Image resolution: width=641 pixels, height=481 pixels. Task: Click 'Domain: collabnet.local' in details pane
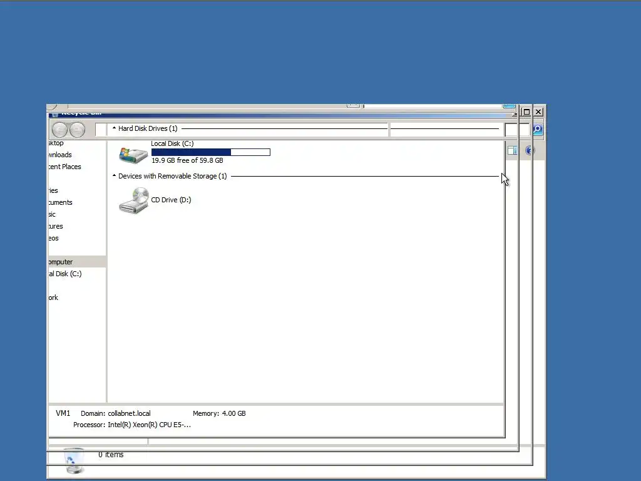tap(116, 413)
